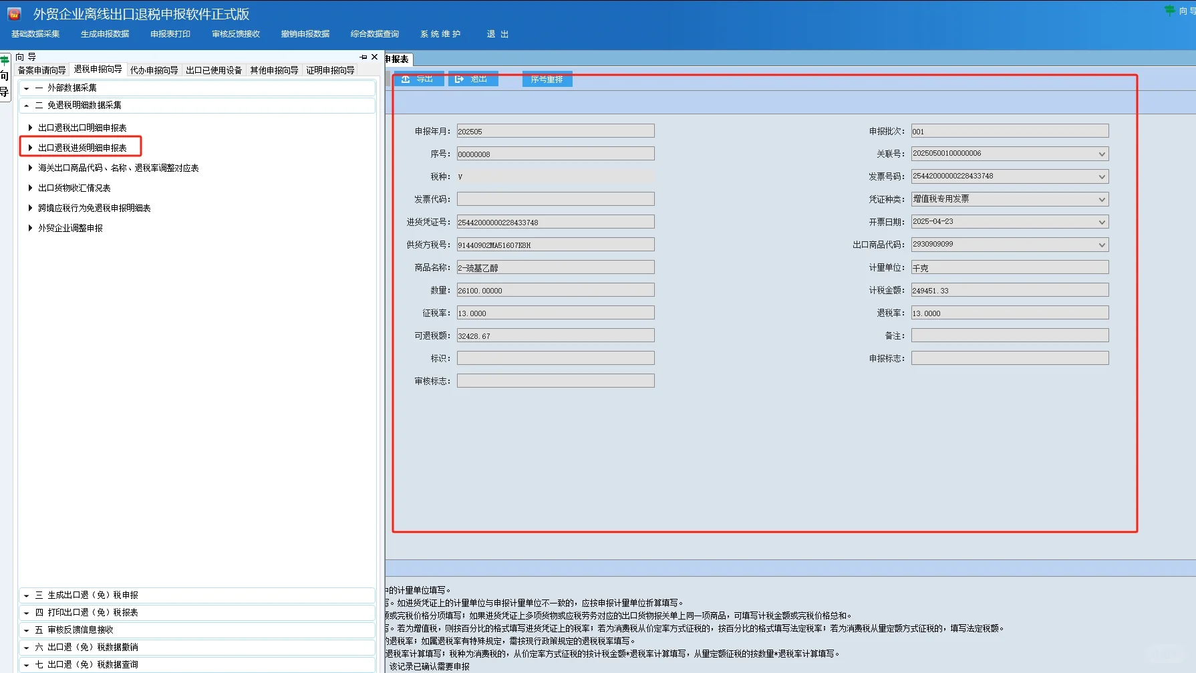Screen dimensions: 1196x673
Task: Open the 发票号码 dropdown
Action: point(1102,177)
